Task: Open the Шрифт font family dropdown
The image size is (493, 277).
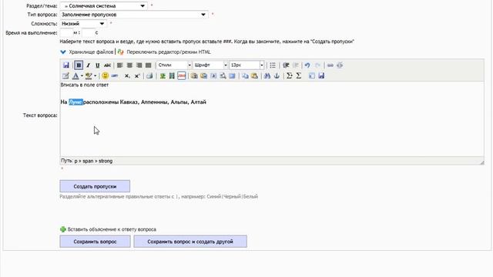Action: pyautogui.click(x=210, y=65)
